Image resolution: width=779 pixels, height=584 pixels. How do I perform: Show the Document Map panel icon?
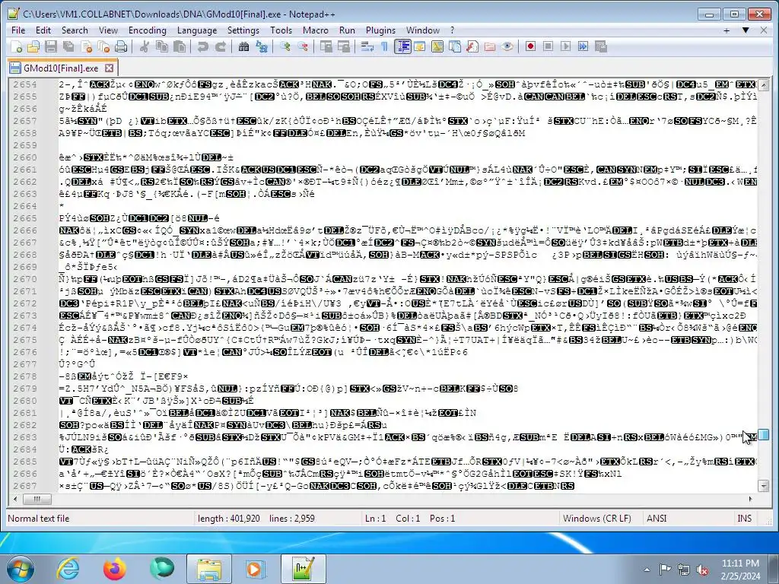437,46
